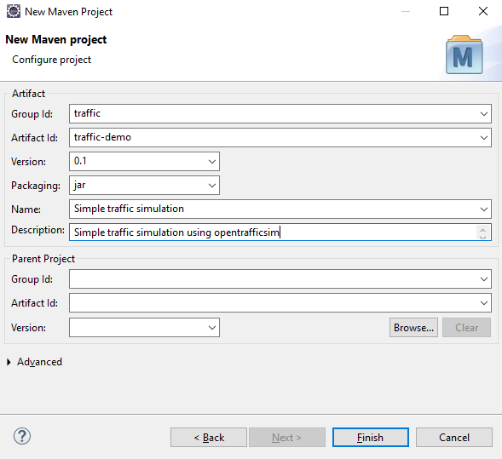
Task: Close the New Maven Project dialog
Action: coord(482,12)
